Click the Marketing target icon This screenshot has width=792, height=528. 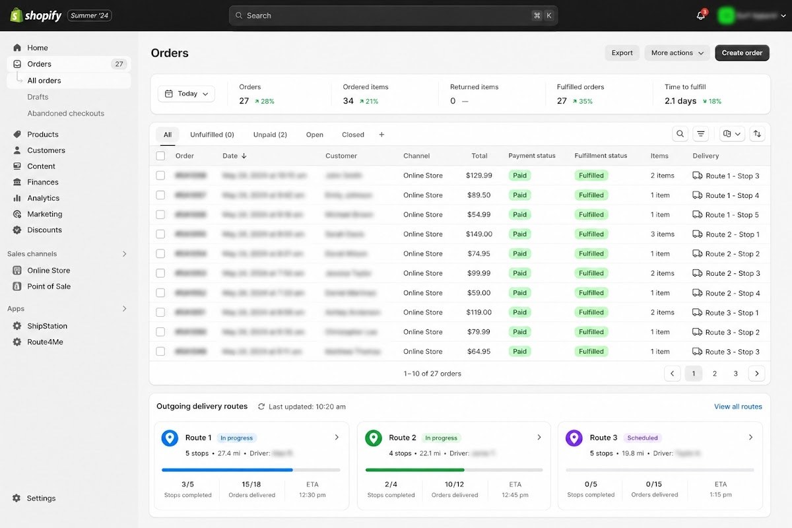(x=17, y=214)
